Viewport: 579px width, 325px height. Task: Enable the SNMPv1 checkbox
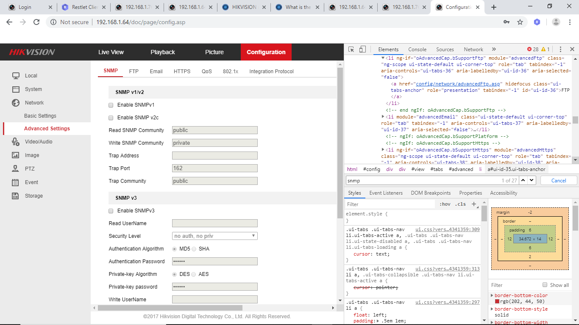coord(111,105)
